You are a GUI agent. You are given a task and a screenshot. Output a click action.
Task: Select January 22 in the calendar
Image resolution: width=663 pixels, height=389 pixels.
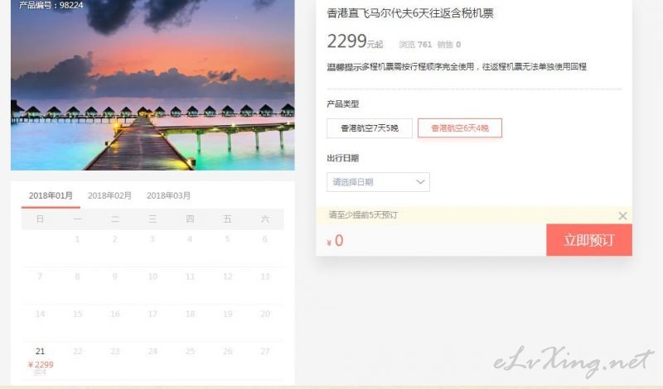pos(78,352)
